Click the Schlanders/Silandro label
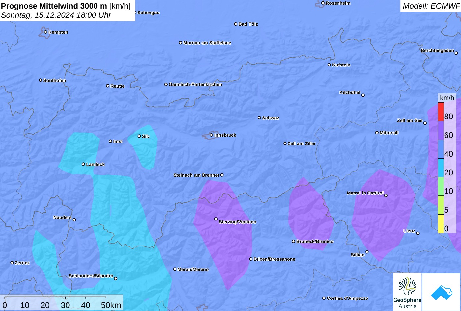Screen dimensions: 461x311 pos(91,276)
